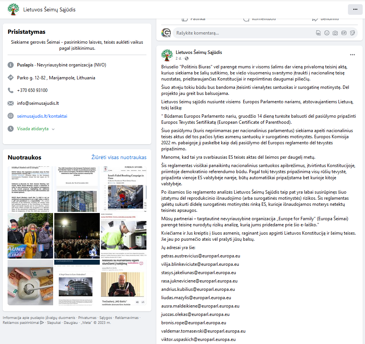
Task: Click the info@seimusajudis.lt email address
Action: (38, 103)
